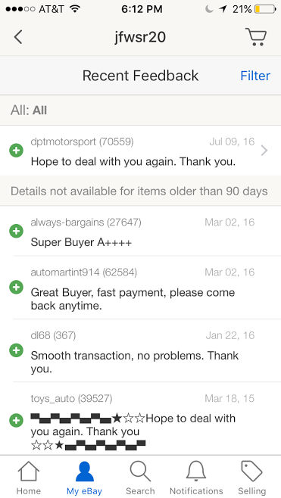Screen dimensions: 281x498
Task: Select the 'Smooth transaction' feedback row
Action: (x=141, y=350)
